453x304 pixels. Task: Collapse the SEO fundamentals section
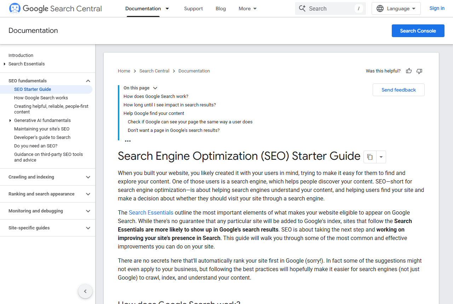coord(88,81)
